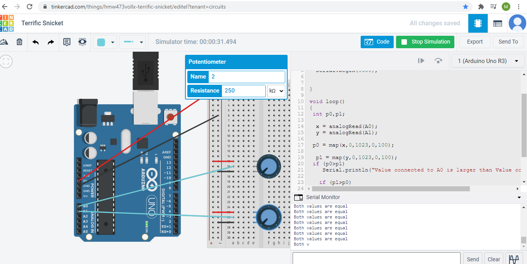Select the upper potentiometer knob
This screenshot has width=527, height=264.
coord(269,166)
